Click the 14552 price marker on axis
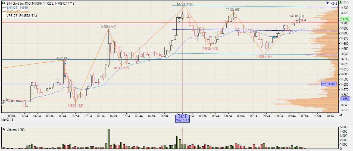 345,99
